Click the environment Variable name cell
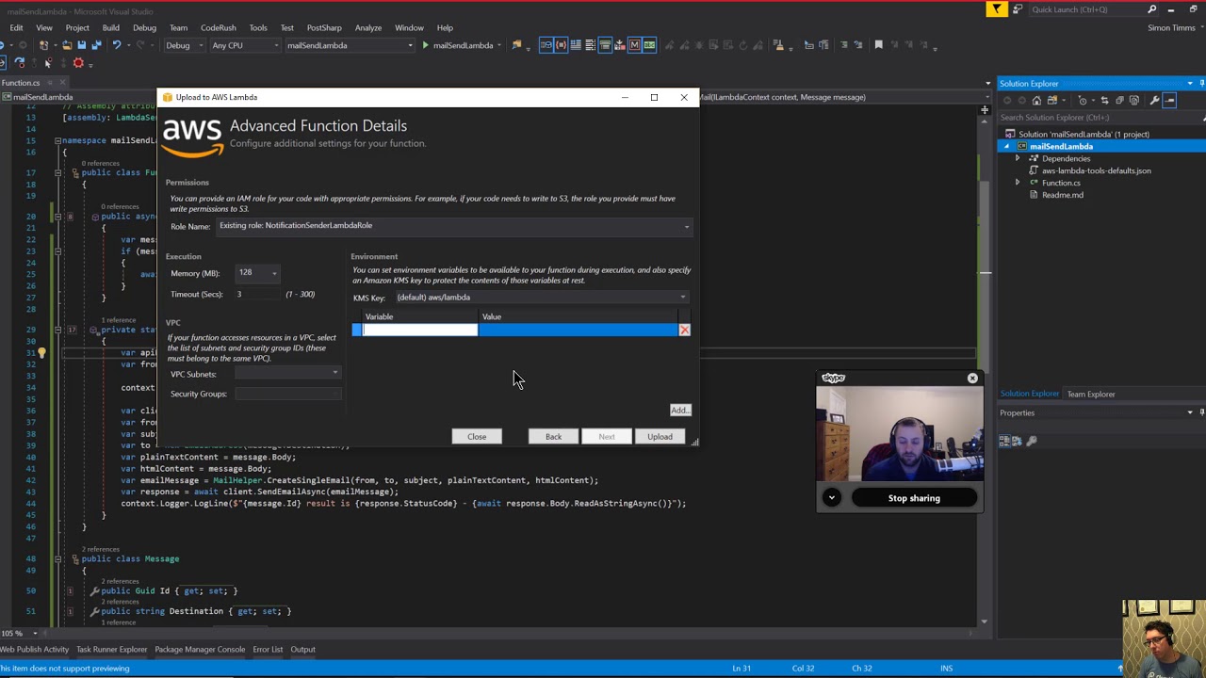Image resolution: width=1206 pixels, height=678 pixels. (x=420, y=330)
